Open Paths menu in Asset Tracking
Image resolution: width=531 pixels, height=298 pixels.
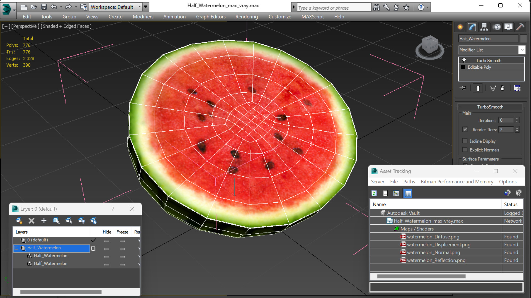409,182
